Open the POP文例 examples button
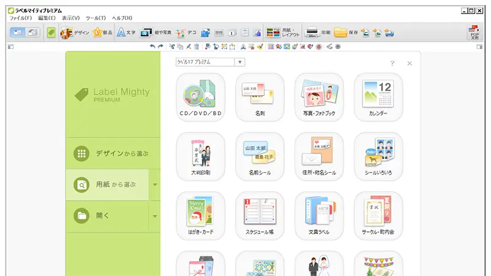 point(474,33)
